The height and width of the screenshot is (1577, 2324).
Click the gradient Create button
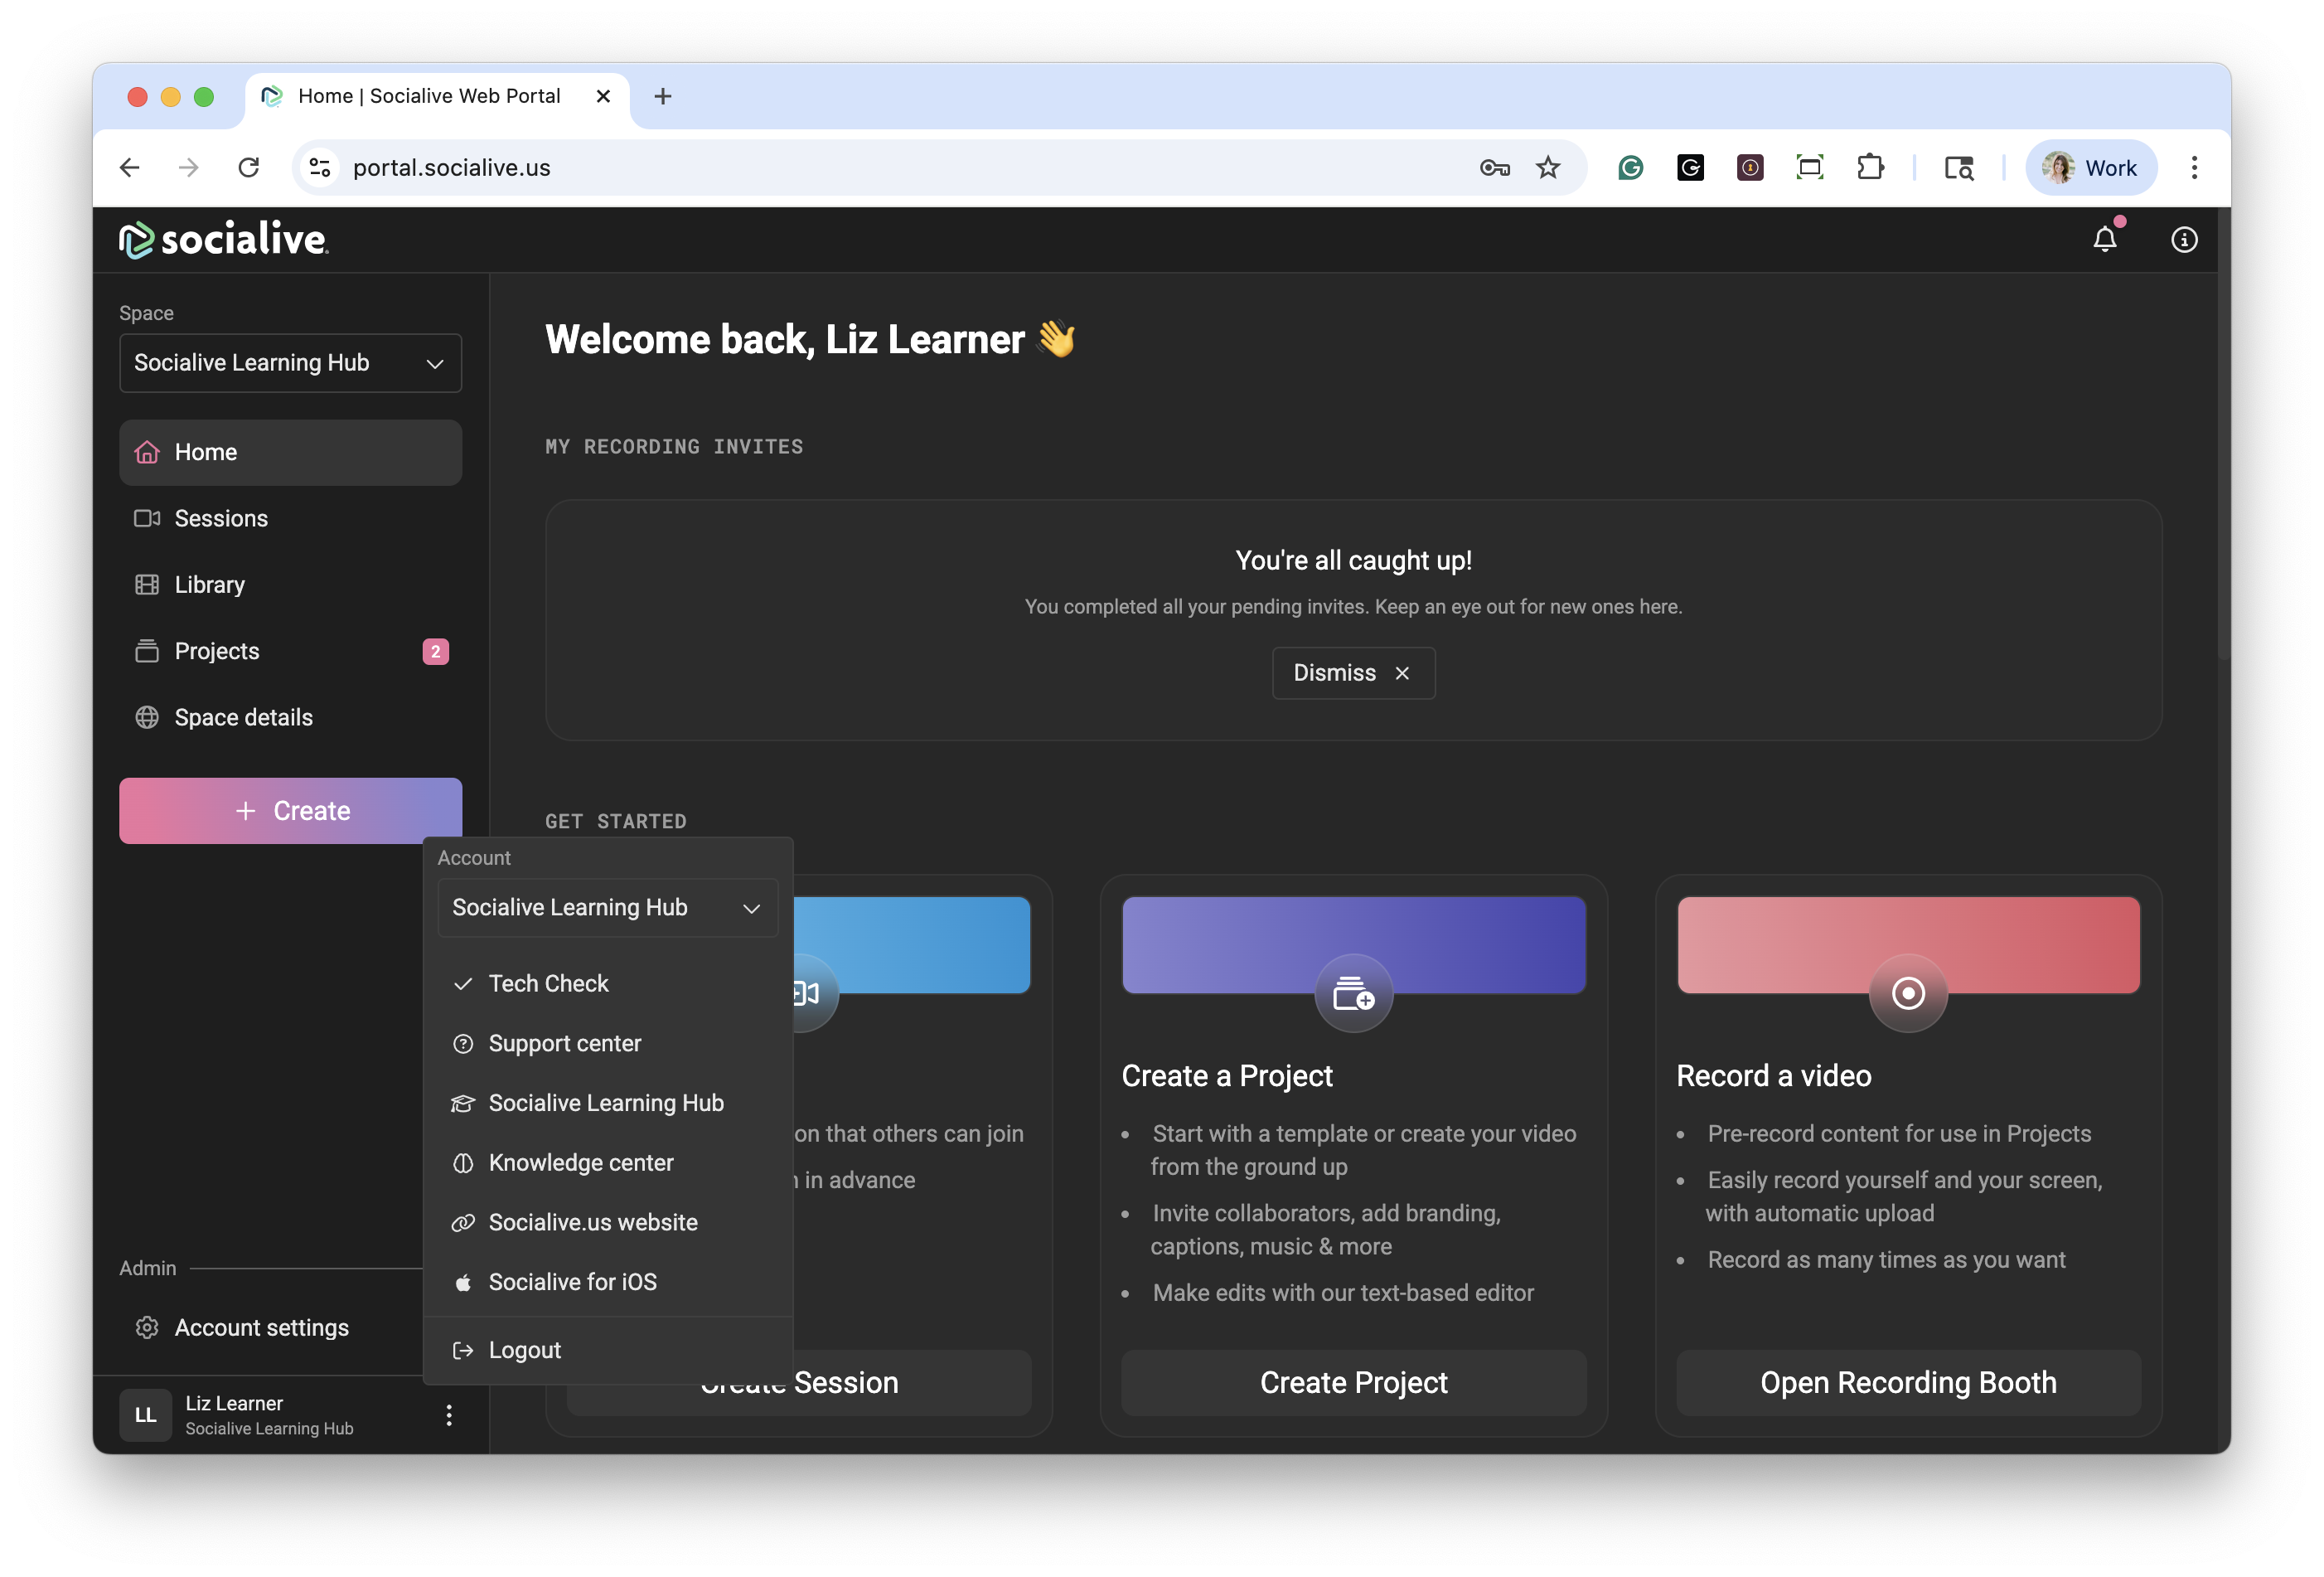pyautogui.click(x=290, y=811)
